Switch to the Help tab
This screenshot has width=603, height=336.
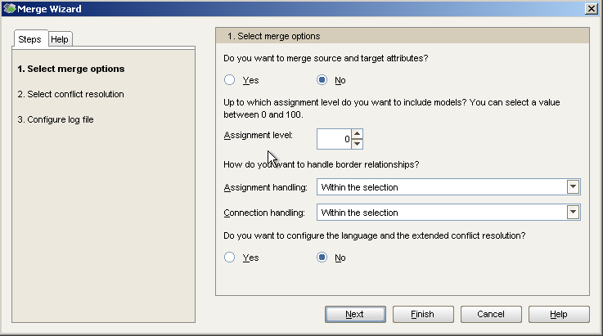[x=60, y=39]
